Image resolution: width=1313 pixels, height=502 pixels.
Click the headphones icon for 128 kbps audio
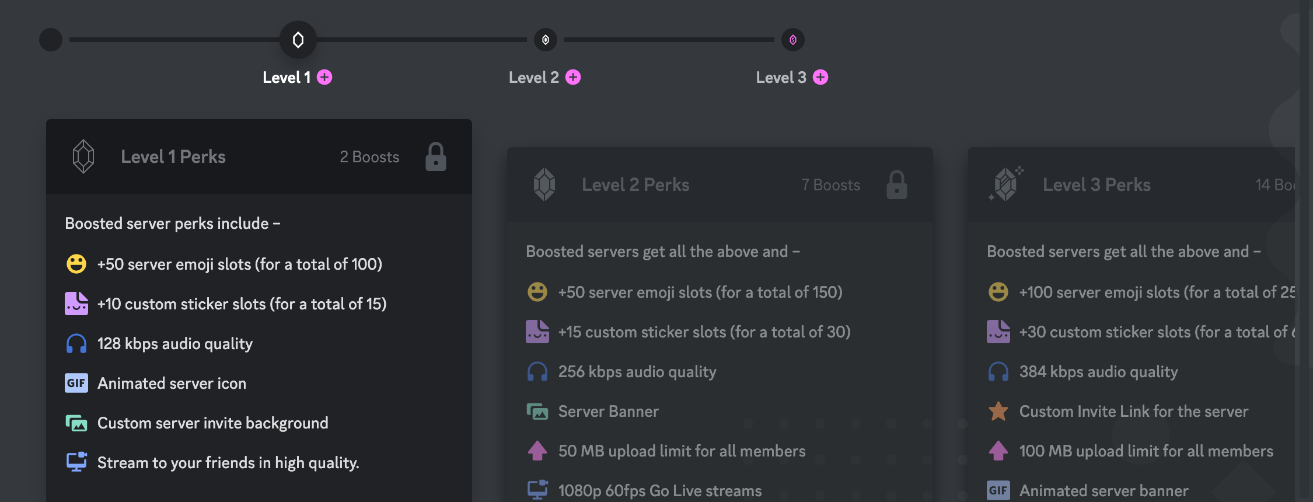(x=76, y=343)
